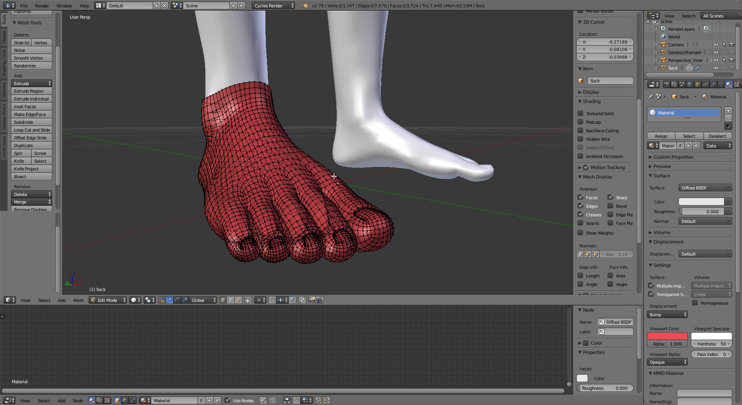Toggle limit selection to visible icon
742x405 pixels.
(248, 300)
